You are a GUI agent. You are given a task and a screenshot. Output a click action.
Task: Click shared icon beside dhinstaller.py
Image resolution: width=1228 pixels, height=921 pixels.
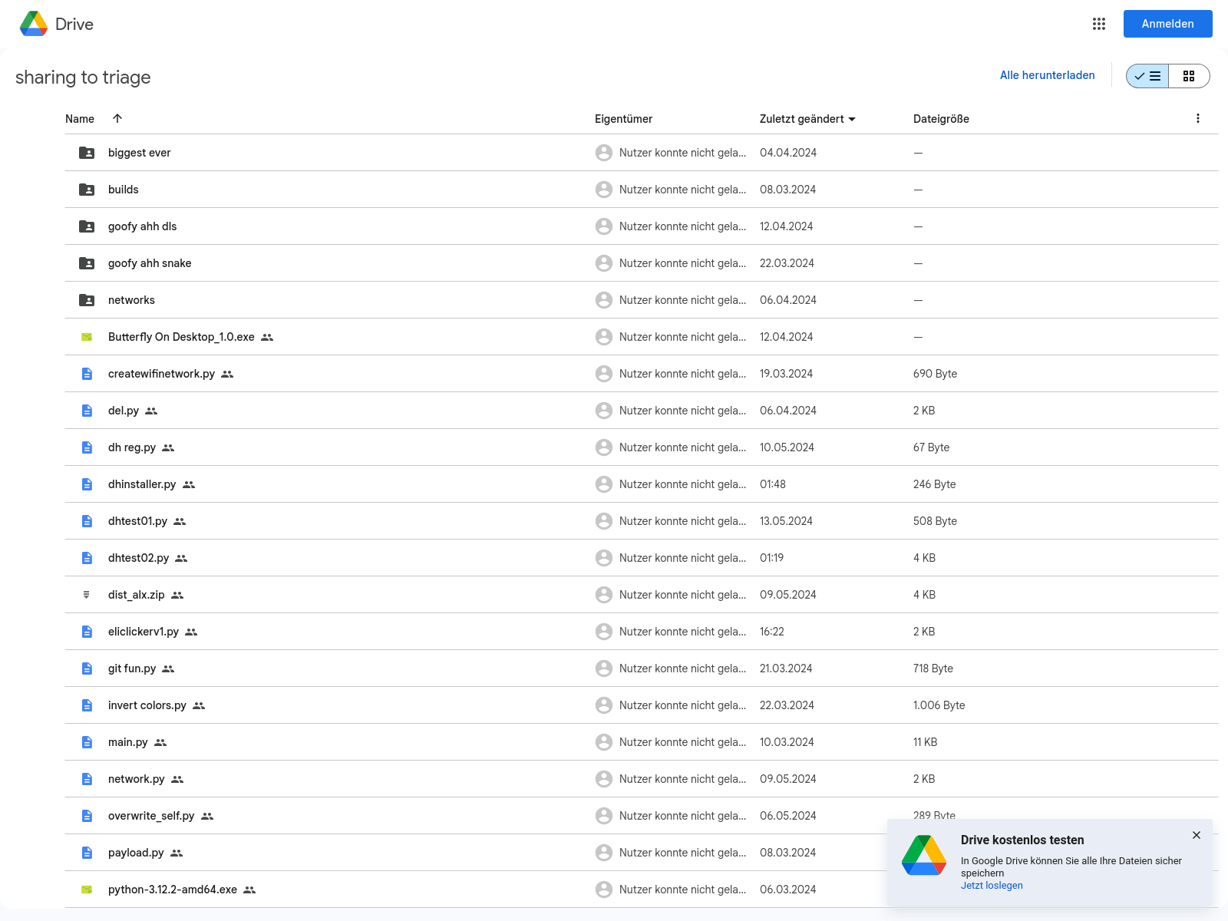(189, 484)
